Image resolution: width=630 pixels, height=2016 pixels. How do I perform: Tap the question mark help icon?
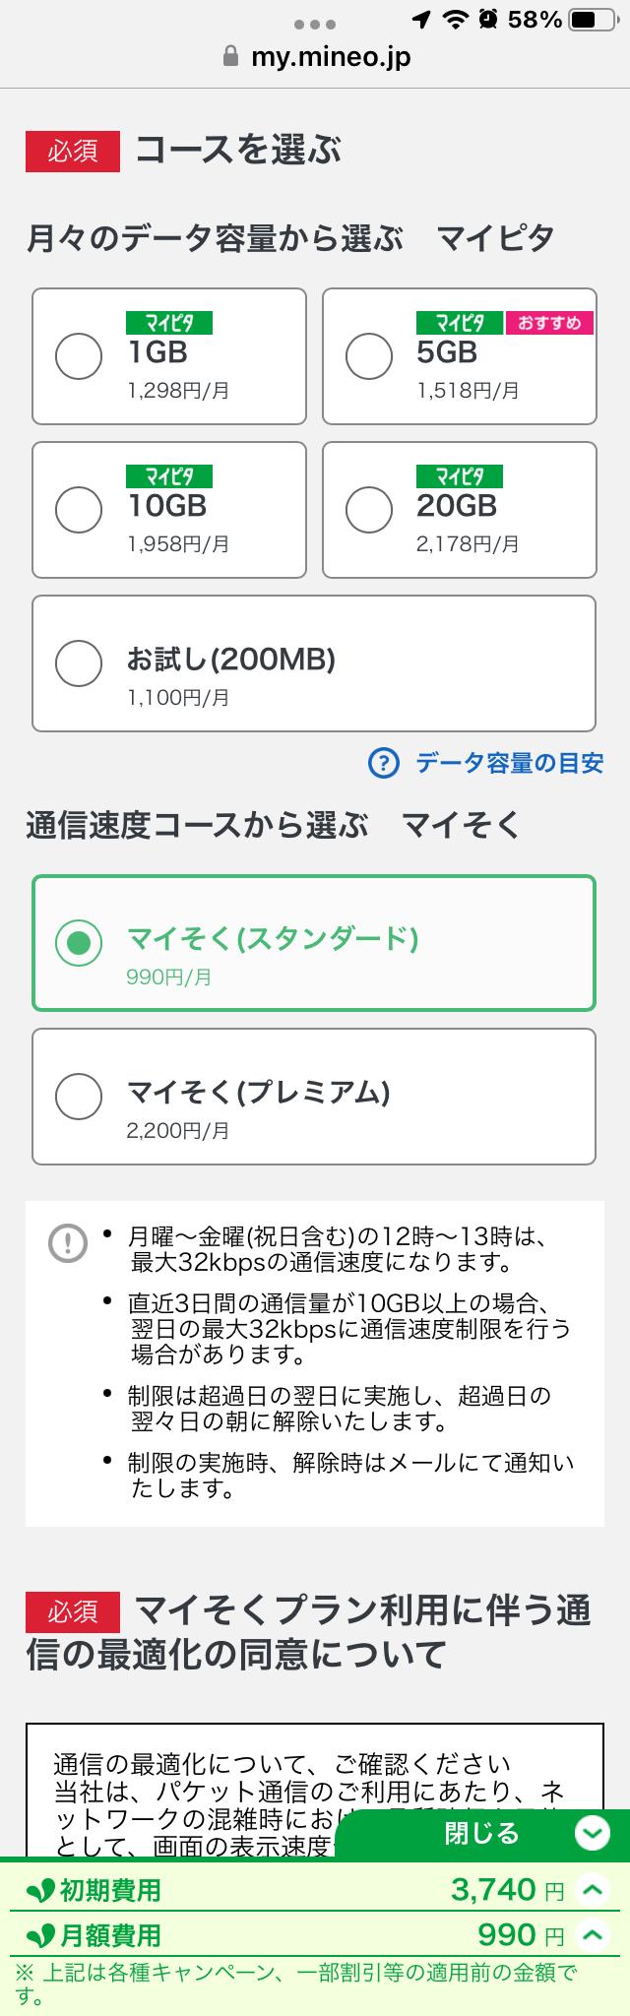[384, 763]
